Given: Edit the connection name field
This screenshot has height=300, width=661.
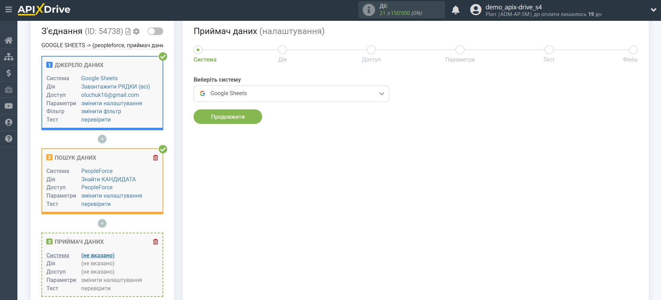Looking at the screenshot, I should [x=102, y=45].
